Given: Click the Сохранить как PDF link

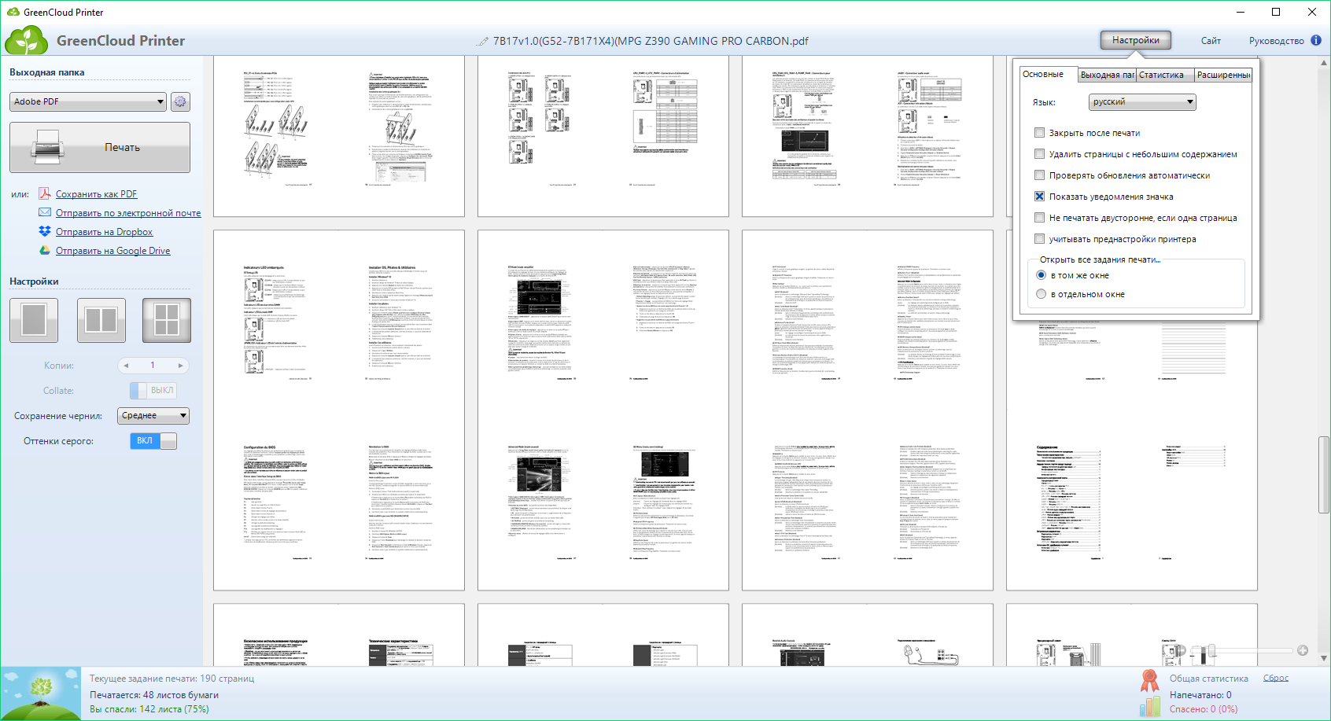Looking at the screenshot, I should pos(96,194).
